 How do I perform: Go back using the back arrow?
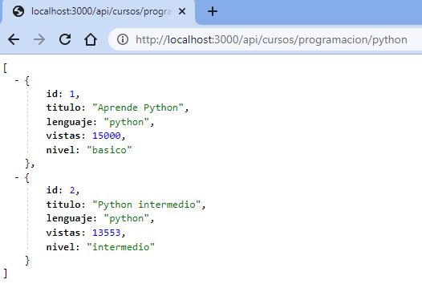[14, 39]
